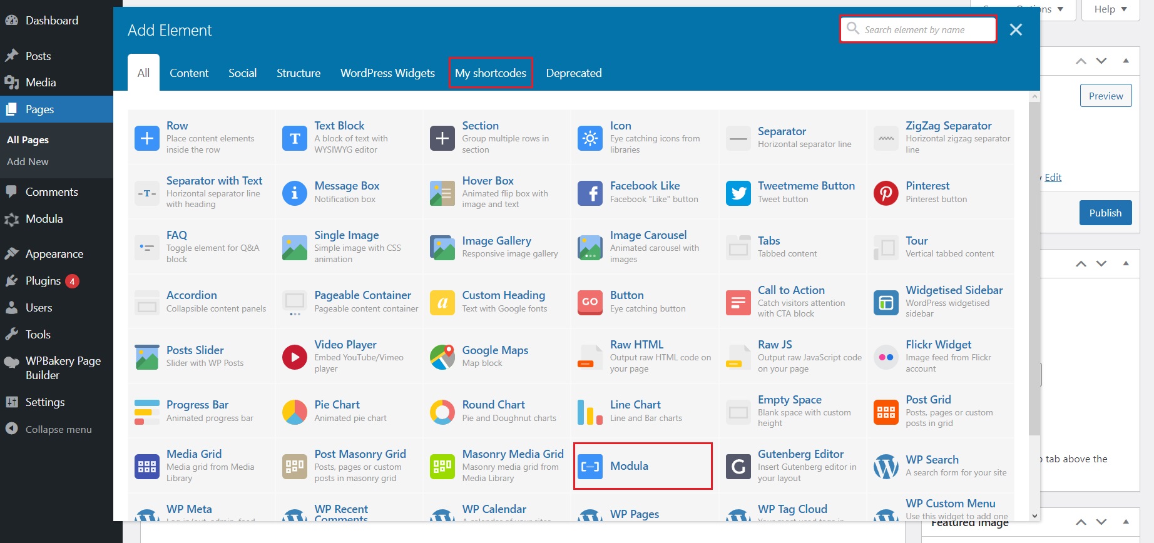Pick the Google Maps element icon
1154x543 pixels.
(442, 357)
